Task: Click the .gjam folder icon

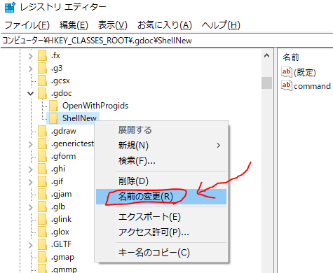Action: coord(43,194)
